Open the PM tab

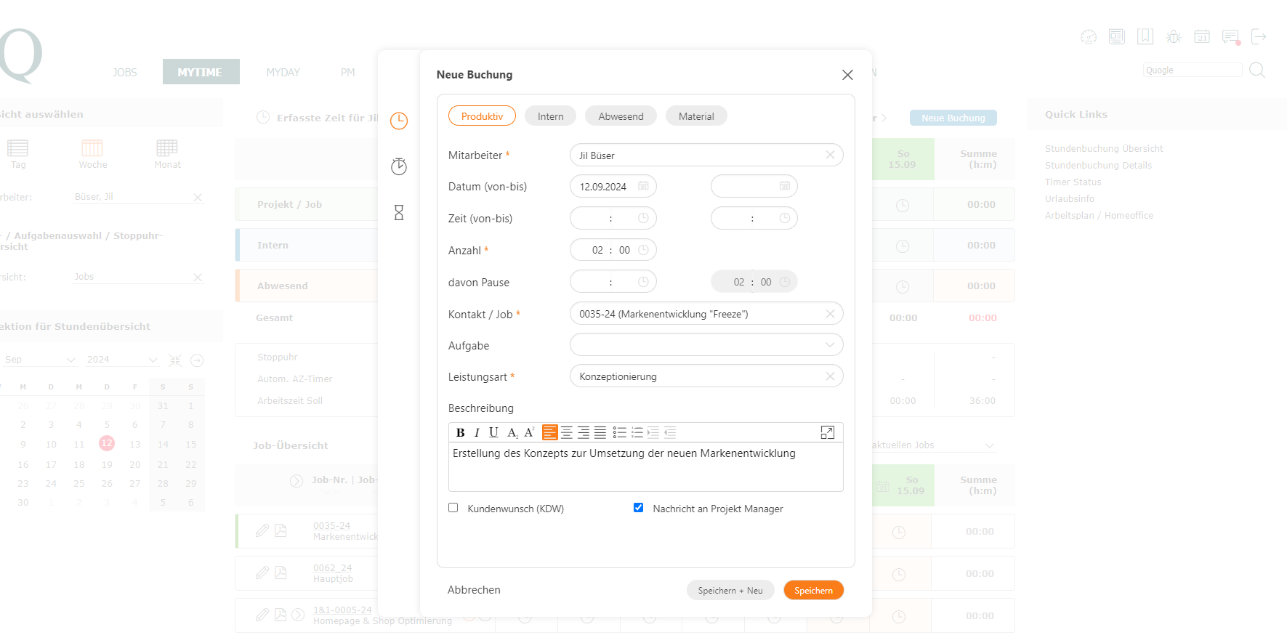[347, 73]
